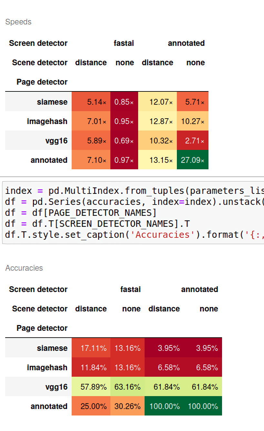The height and width of the screenshot is (431, 264).
Task: Click 'annotated' column header in Accuracies table
Action: [199, 289]
